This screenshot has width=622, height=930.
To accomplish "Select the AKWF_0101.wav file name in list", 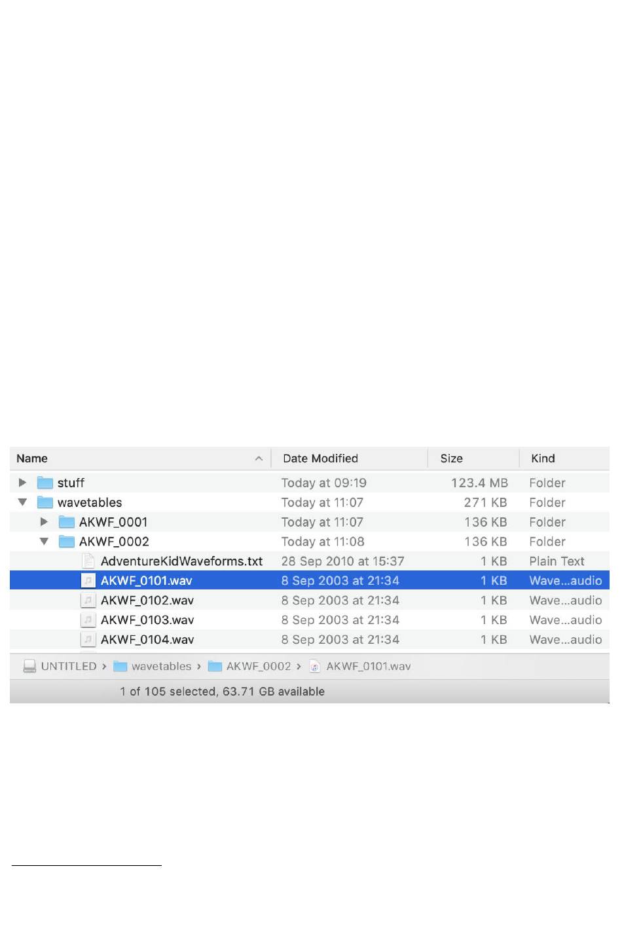I will pyautogui.click(x=147, y=580).
